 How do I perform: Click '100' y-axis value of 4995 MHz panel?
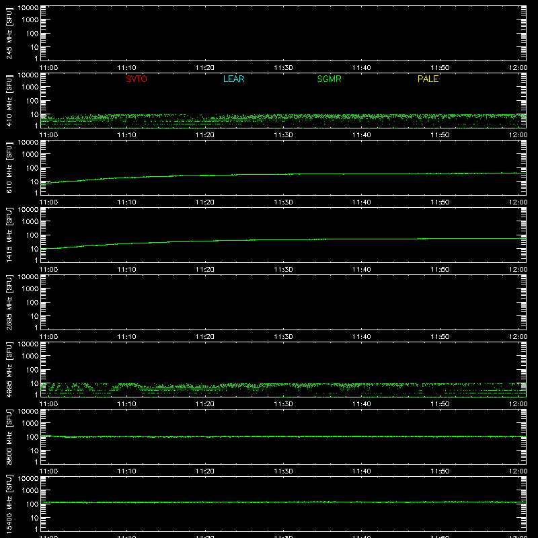32,370
